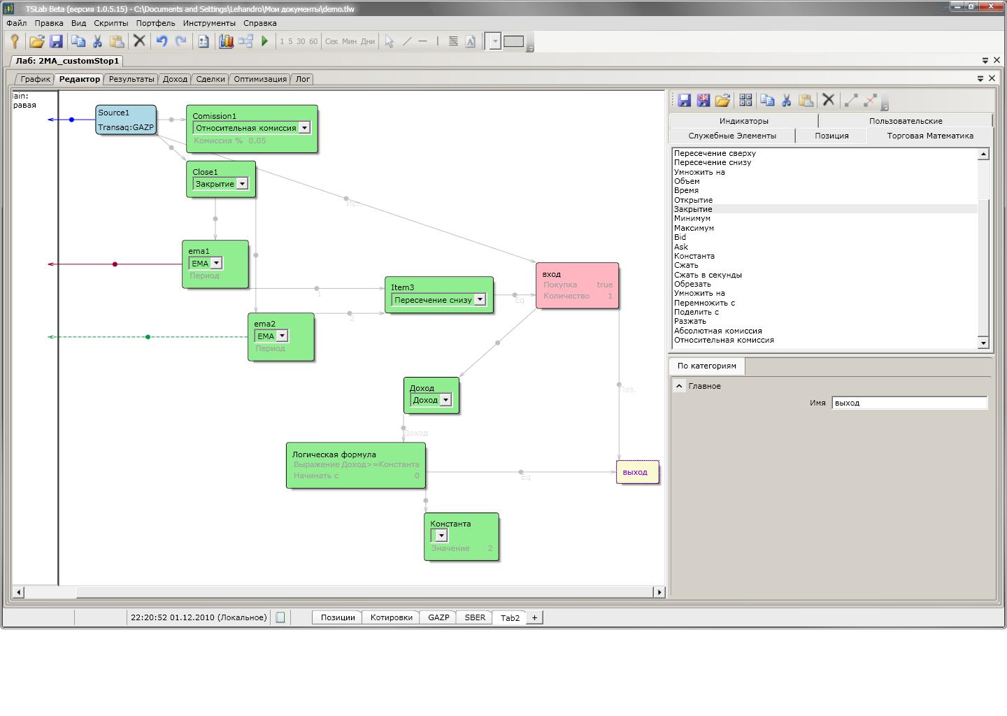
Task: Click the bar chart icon in main toolbar
Action: click(226, 41)
